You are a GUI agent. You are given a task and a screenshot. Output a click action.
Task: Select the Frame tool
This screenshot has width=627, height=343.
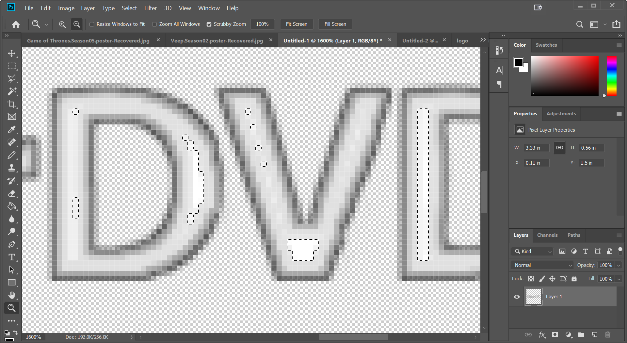(x=12, y=117)
